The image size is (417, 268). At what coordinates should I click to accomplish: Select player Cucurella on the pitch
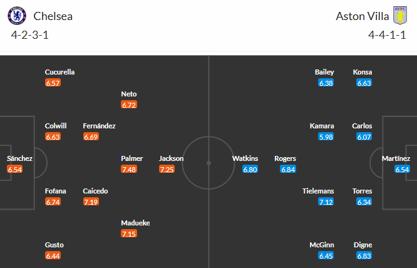click(x=59, y=72)
